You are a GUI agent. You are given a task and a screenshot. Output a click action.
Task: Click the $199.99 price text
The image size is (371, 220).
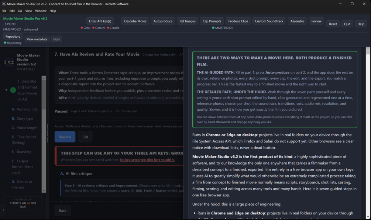click(10, 24)
